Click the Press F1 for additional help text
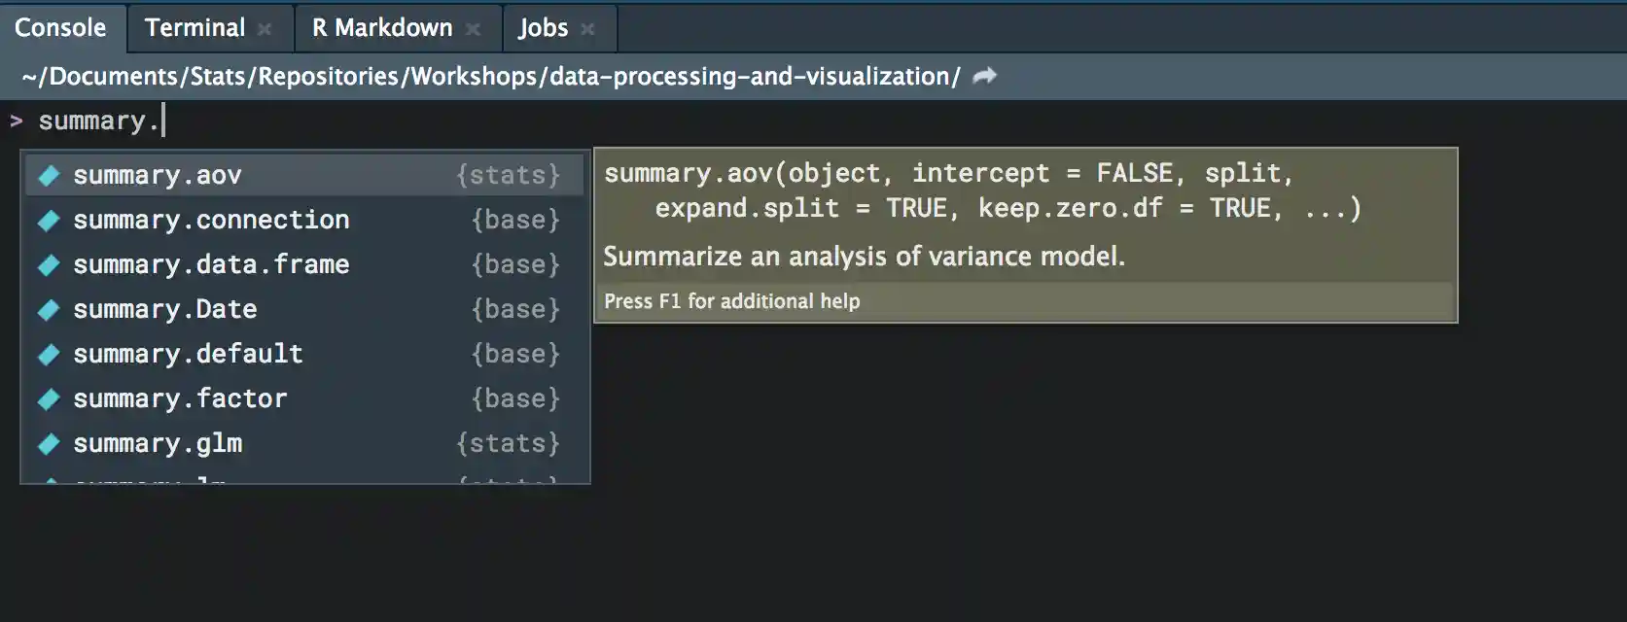This screenshot has height=622, width=1627. [x=731, y=301]
